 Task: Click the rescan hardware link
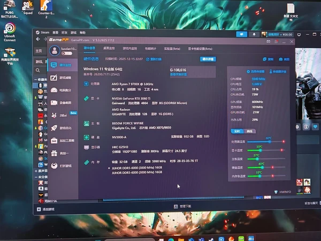[154, 59]
